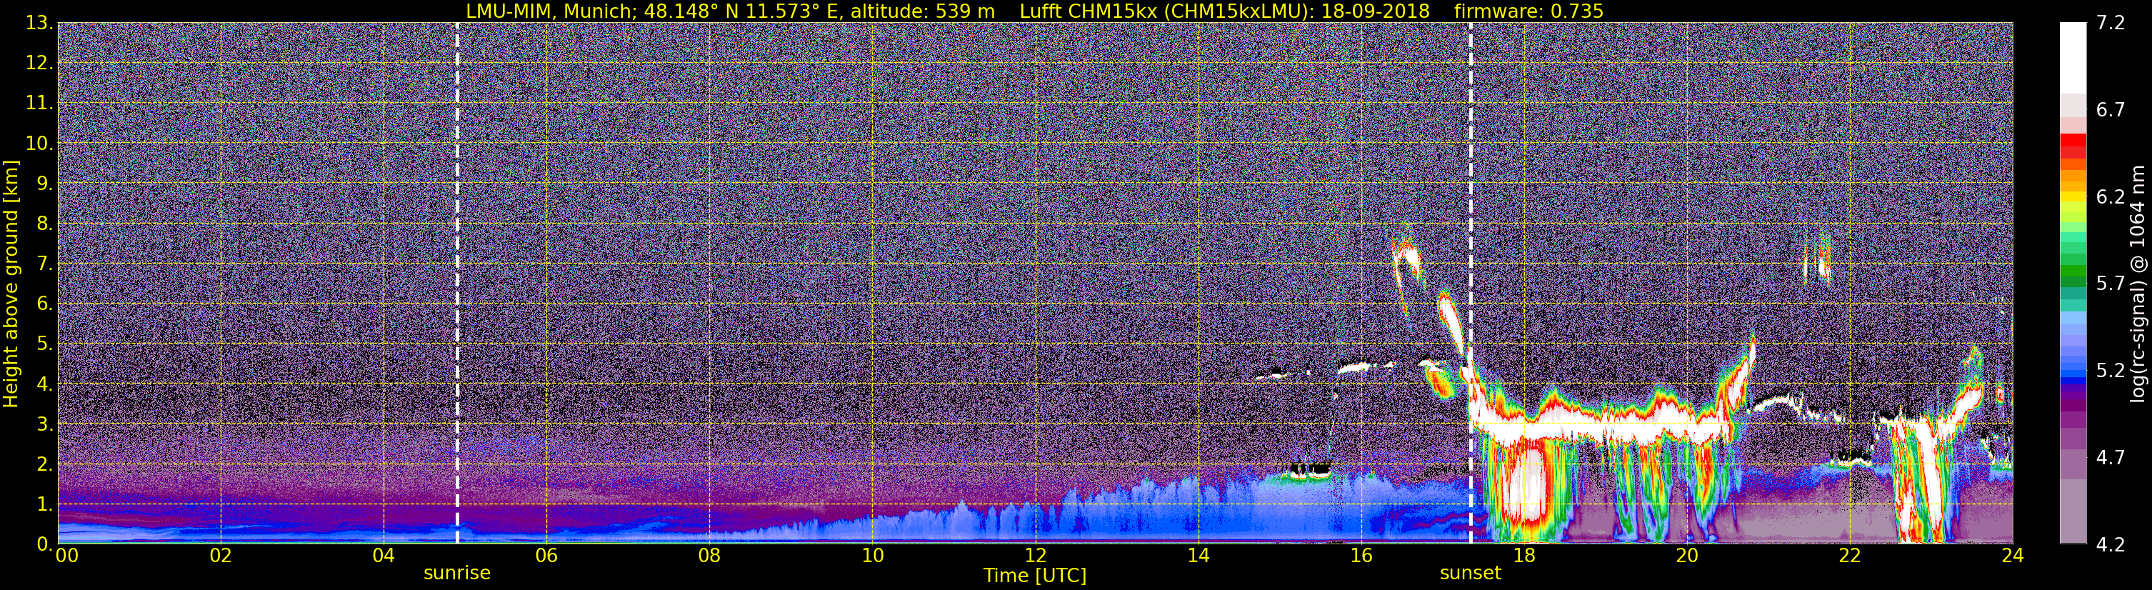Click the time axis tick label '20'
This screenshot has width=2152, height=590.
tap(1687, 556)
